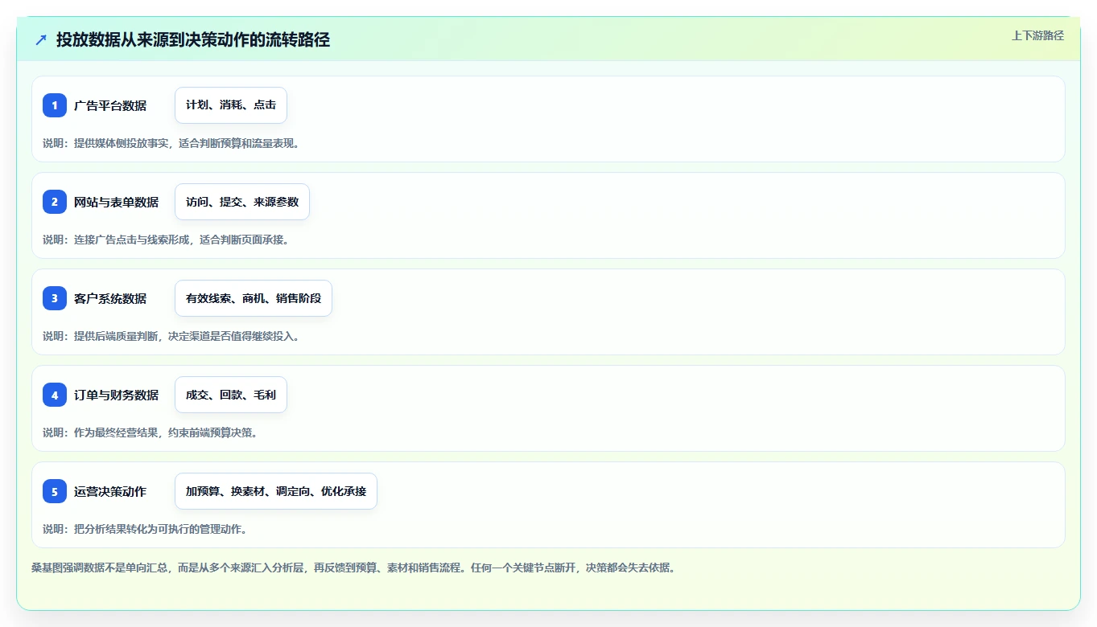Viewport: 1097px width, 627px height.
Task: Click the 上下游路径 label in the header
Action: click(x=1037, y=35)
